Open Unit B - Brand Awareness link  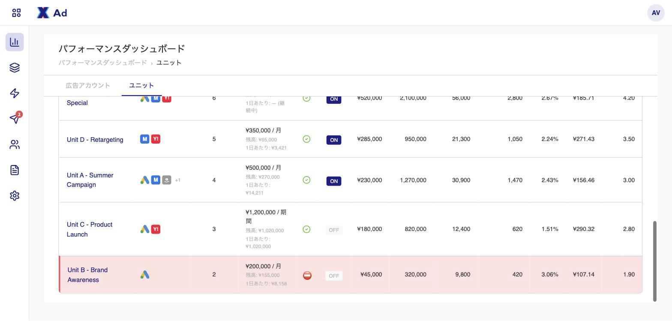point(87,275)
